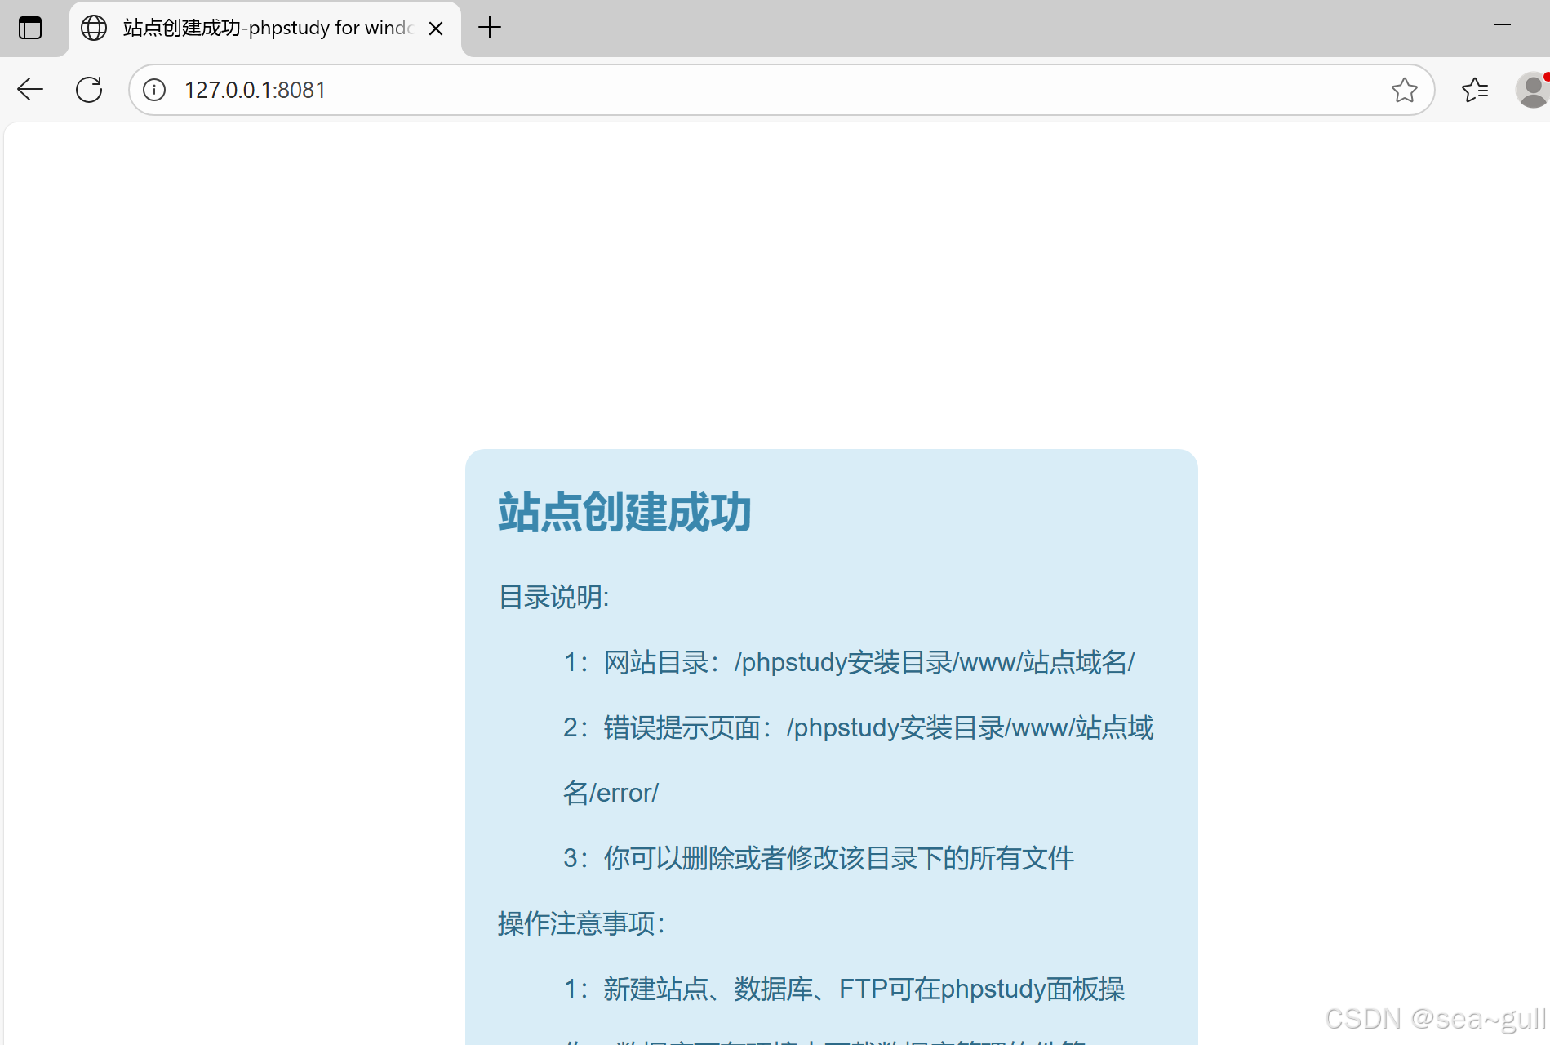Click the 操作注意事项 section label

tap(580, 923)
